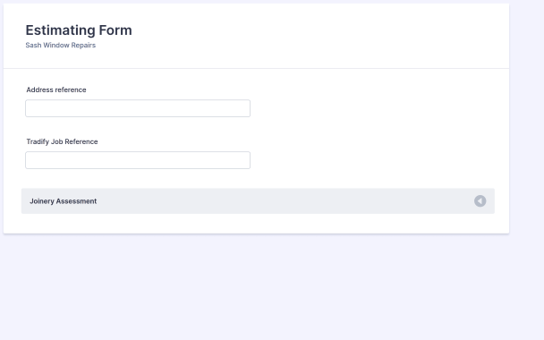This screenshot has width=544, height=340.
Task: Place cursor in textbox under Tradify Job Reference
Action: pos(138,160)
